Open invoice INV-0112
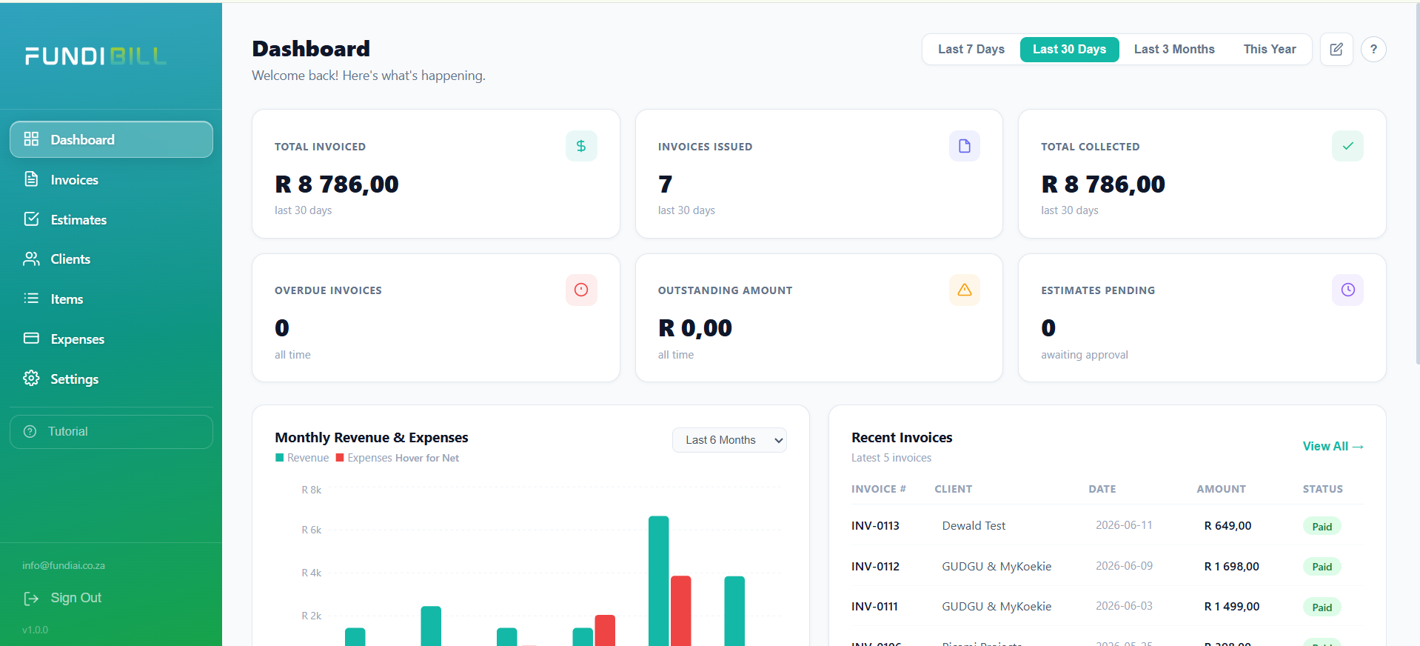The height and width of the screenshot is (646, 1420). 875,567
